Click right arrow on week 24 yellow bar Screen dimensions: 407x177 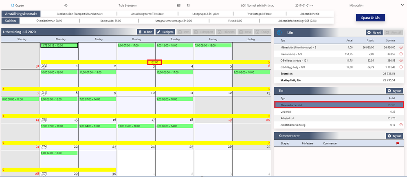(268, 89)
